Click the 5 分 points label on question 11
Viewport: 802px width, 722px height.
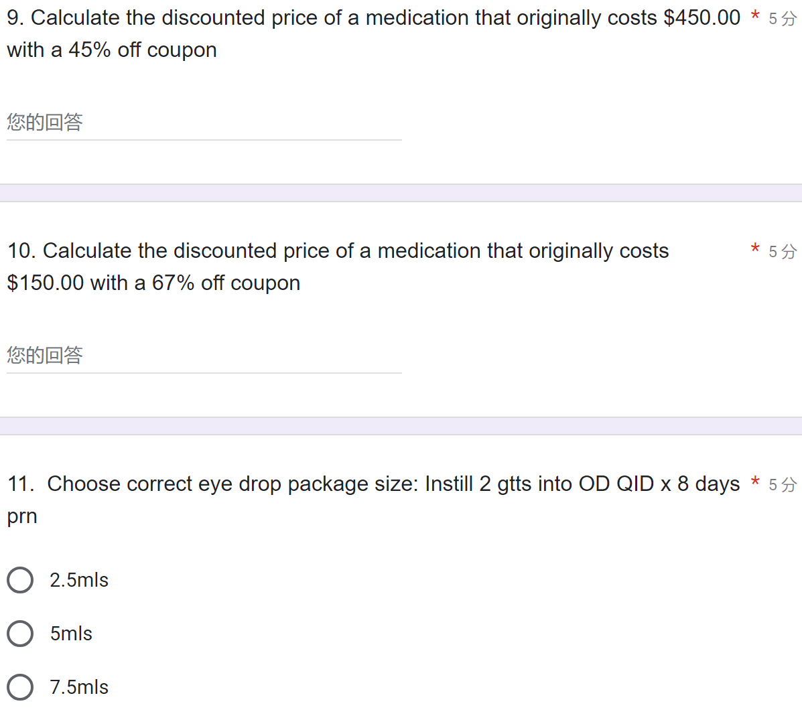click(x=782, y=485)
